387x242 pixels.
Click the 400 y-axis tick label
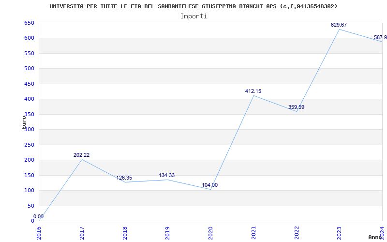click(29, 99)
